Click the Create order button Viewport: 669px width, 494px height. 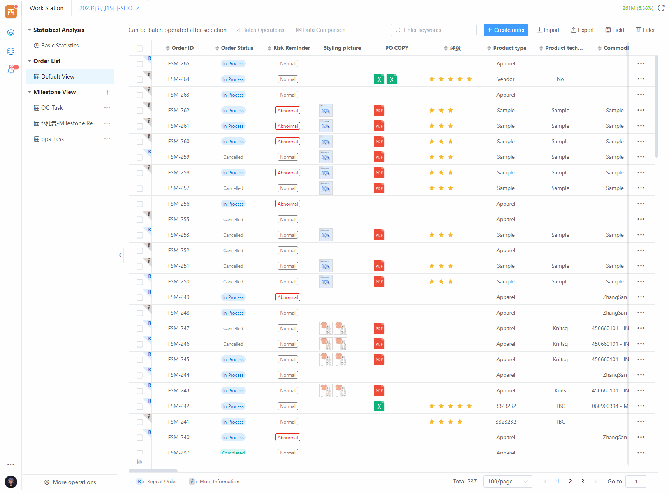505,30
